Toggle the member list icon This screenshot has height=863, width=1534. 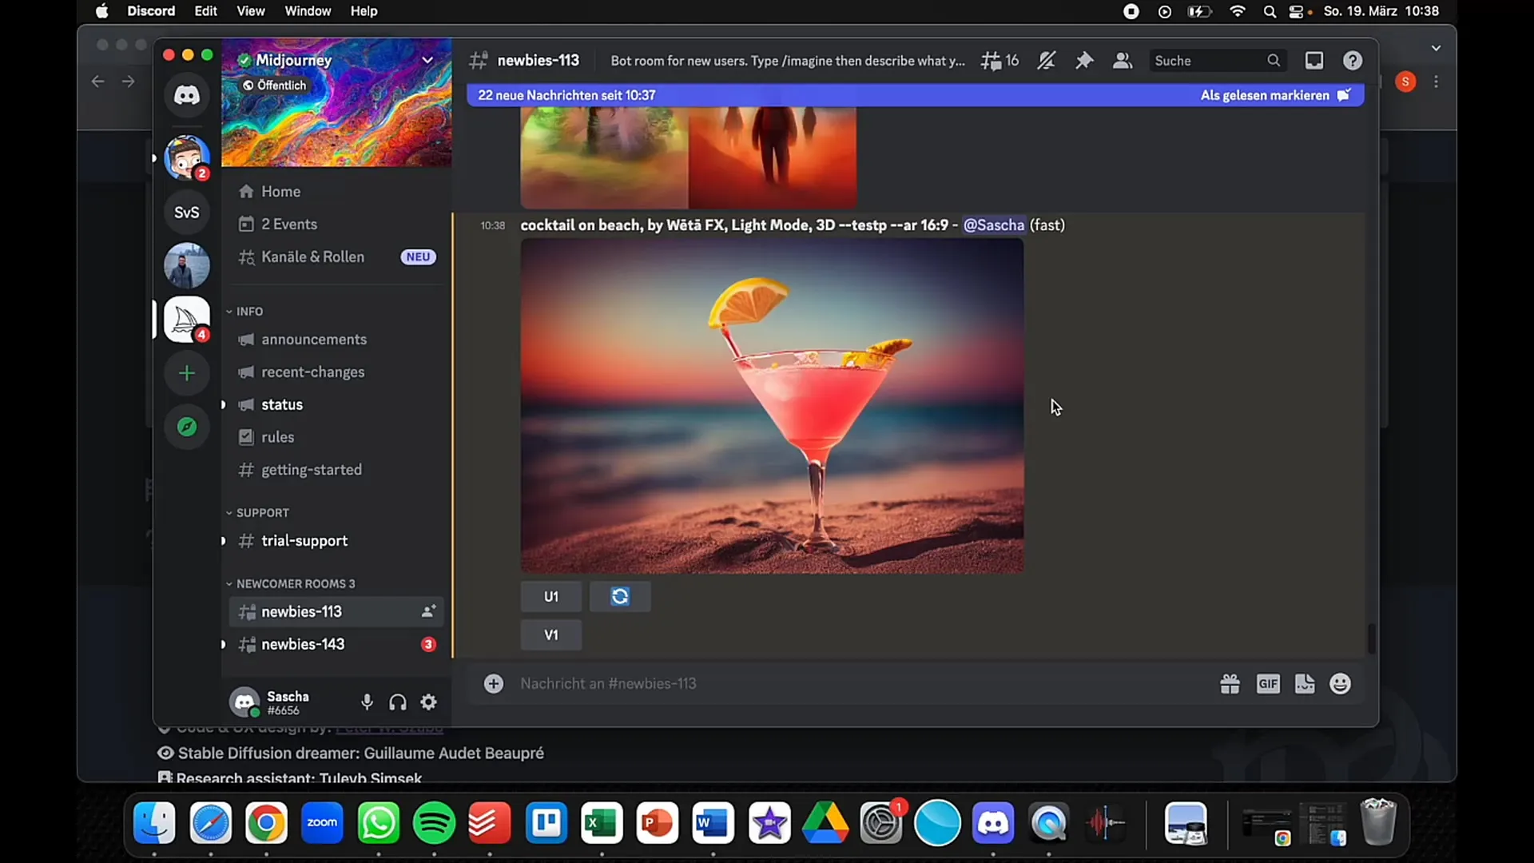(x=1123, y=61)
